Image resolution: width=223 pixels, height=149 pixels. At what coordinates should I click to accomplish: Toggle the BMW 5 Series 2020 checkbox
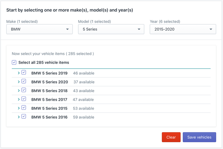coord(24,81)
